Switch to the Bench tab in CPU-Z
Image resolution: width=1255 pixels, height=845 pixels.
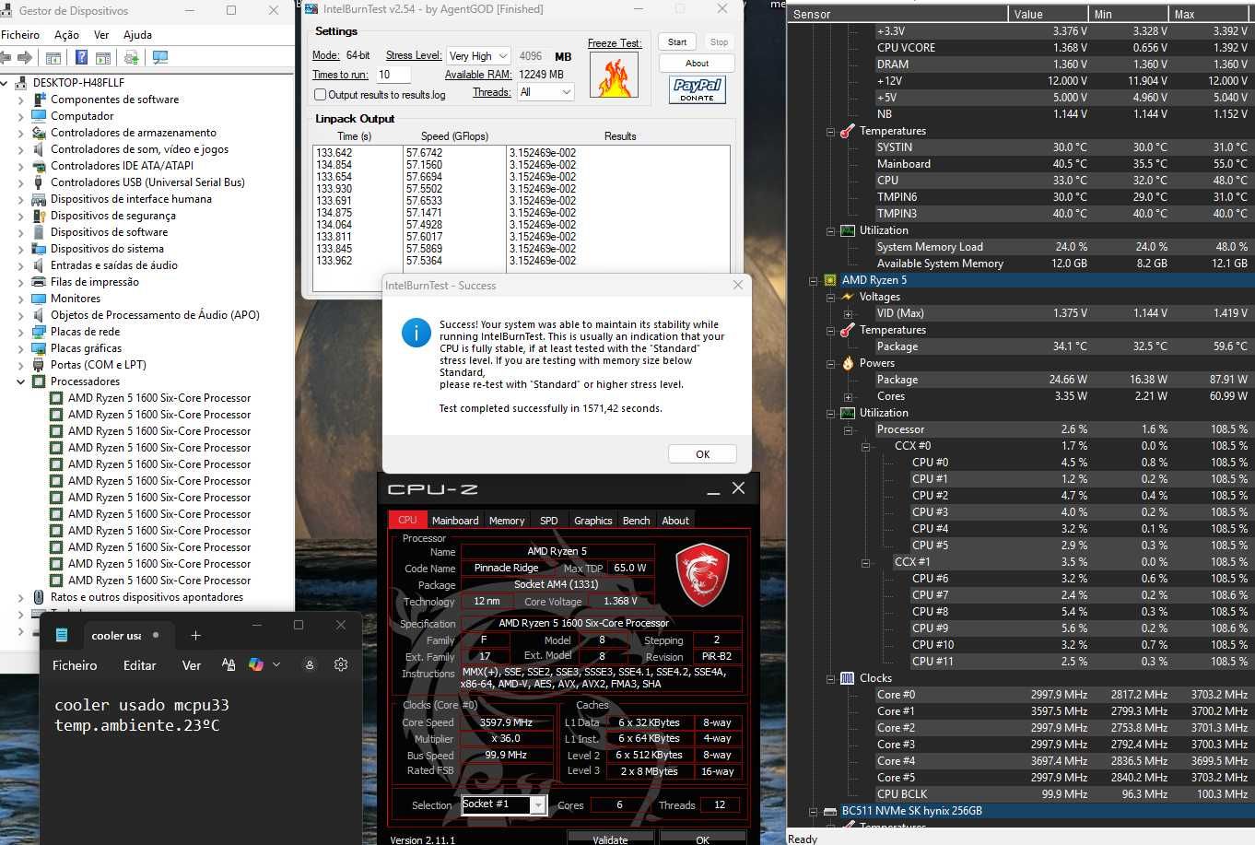[x=636, y=521]
